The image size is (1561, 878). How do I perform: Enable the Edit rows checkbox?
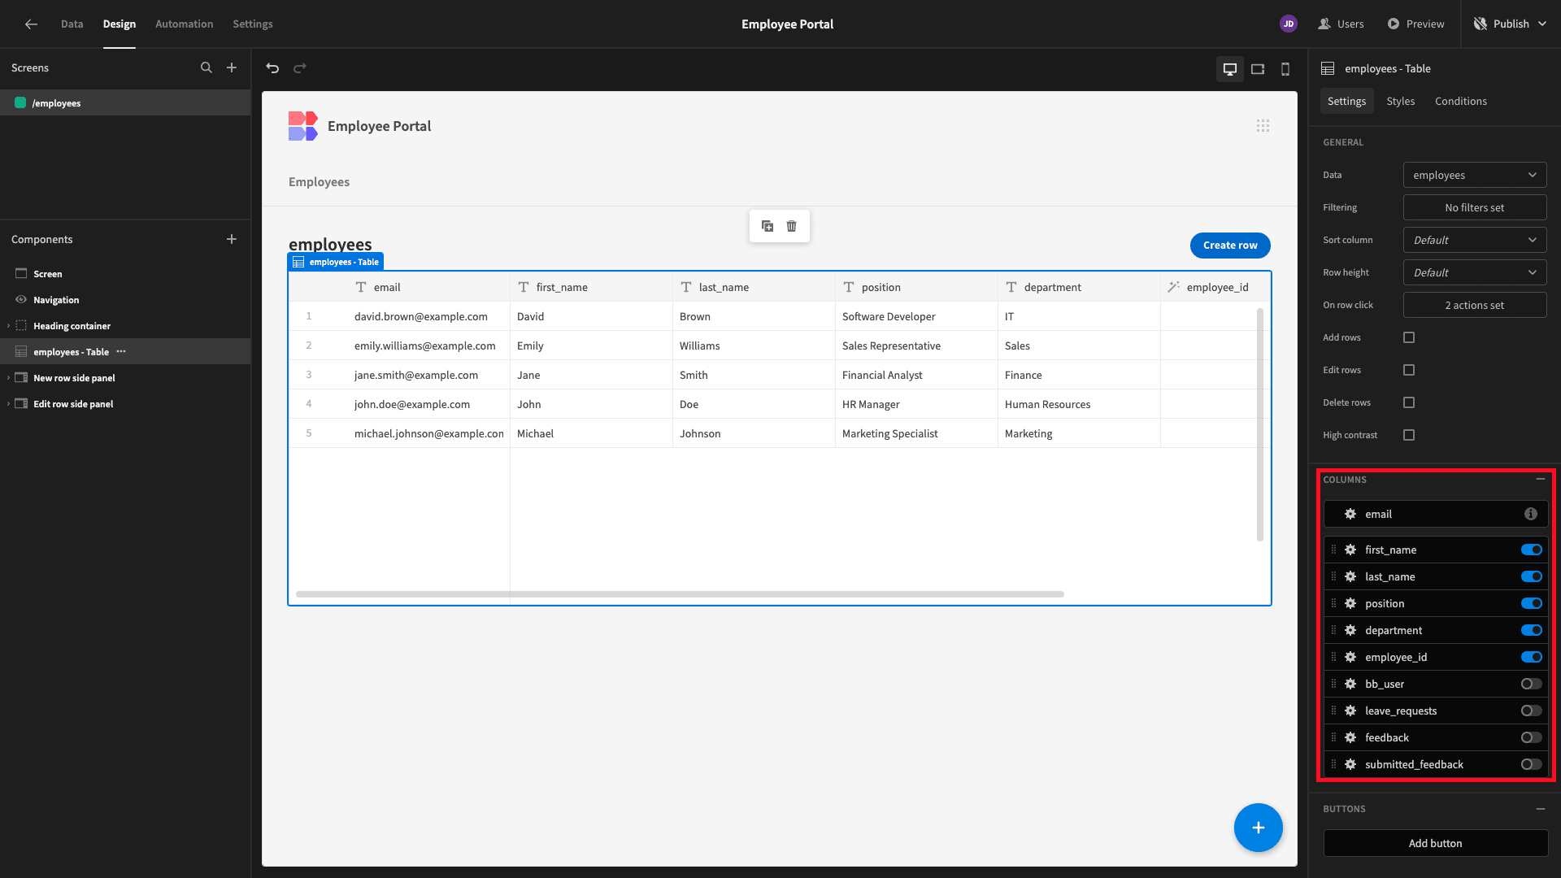point(1409,370)
